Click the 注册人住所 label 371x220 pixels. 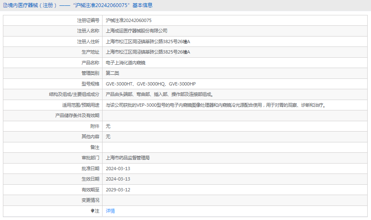[x=88, y=42]
